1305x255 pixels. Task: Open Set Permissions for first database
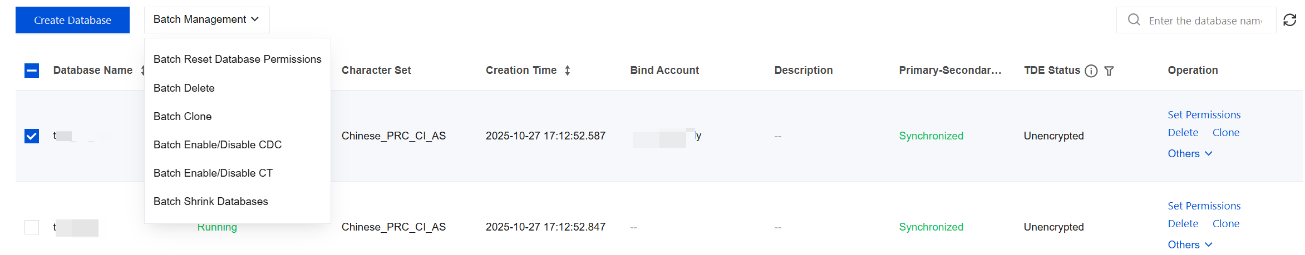click(x=1204, y=115)
